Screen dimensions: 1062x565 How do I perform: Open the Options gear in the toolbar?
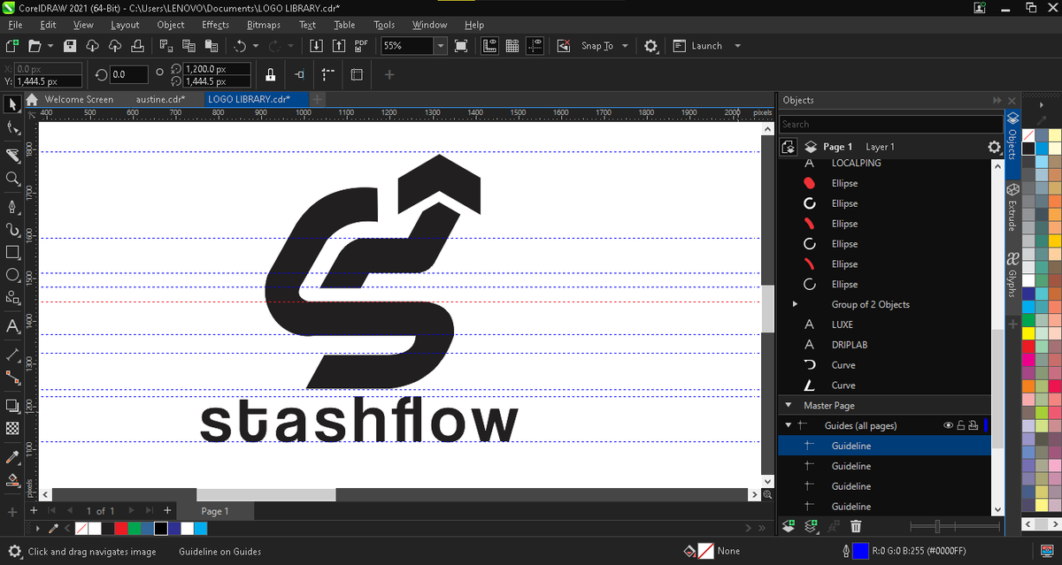(650, 46)
